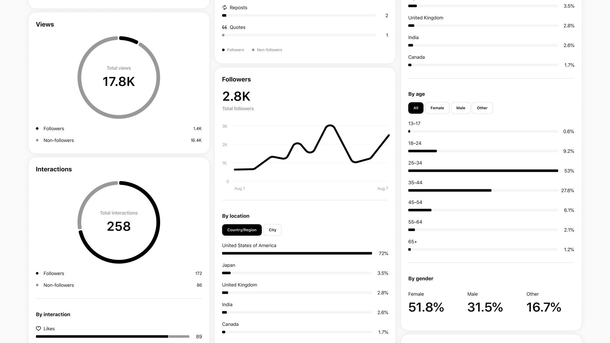Select the Other age filter toggle

pyautogui.click(x=482, y=108)
